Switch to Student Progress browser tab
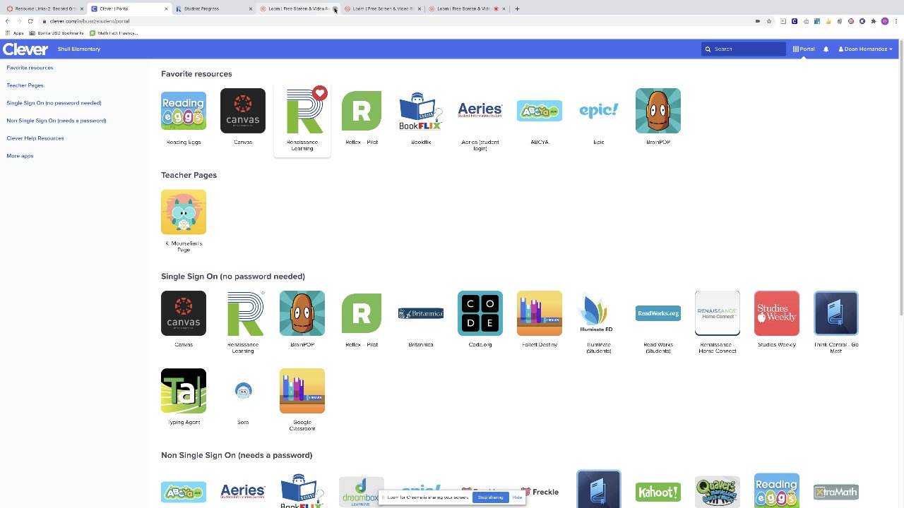904x508 pixels. pyautogui.click(x=212, y=8)
